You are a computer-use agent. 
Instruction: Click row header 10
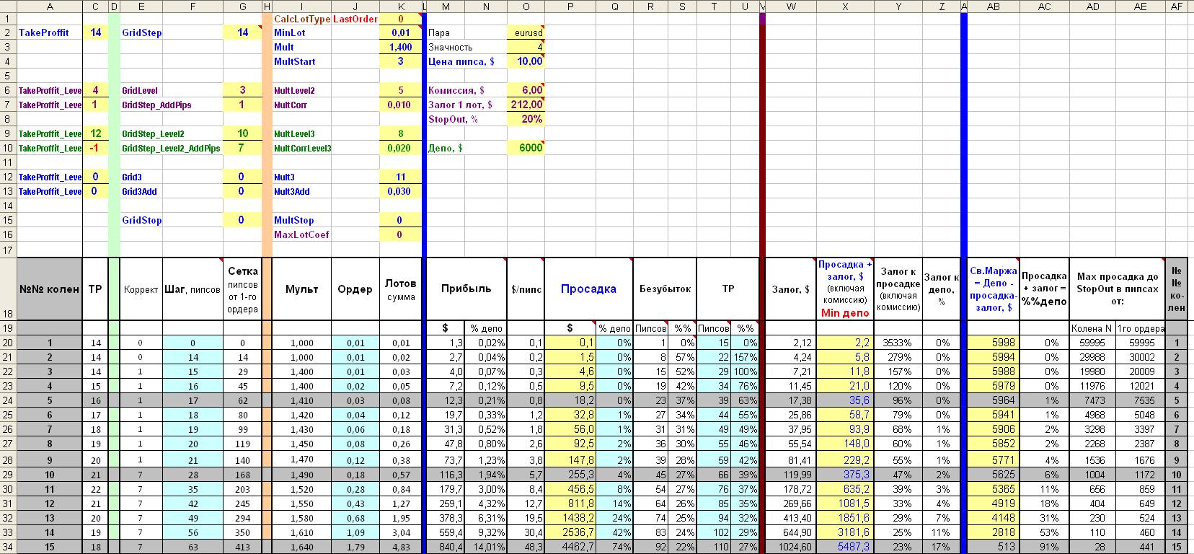pos(8,148)
